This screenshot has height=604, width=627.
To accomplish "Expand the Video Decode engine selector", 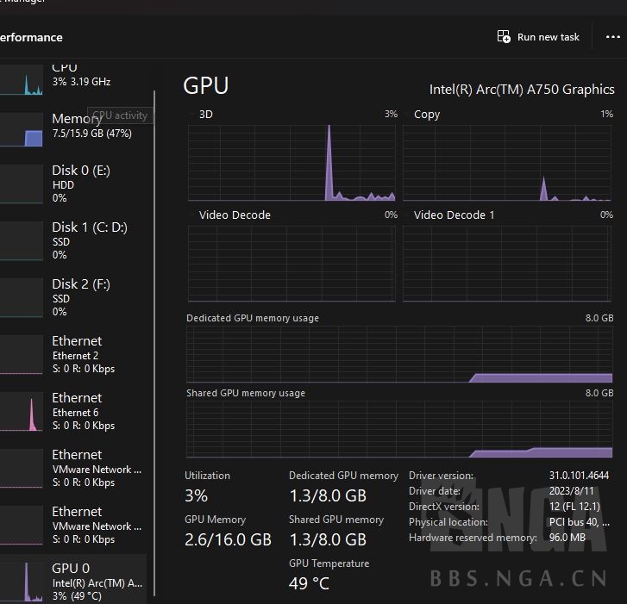I will coord(192,215).
